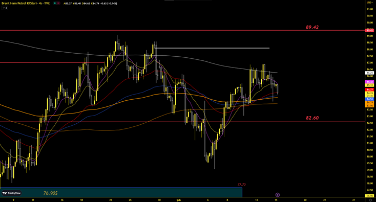Click the purple lightning event marker

pos(278,195)
